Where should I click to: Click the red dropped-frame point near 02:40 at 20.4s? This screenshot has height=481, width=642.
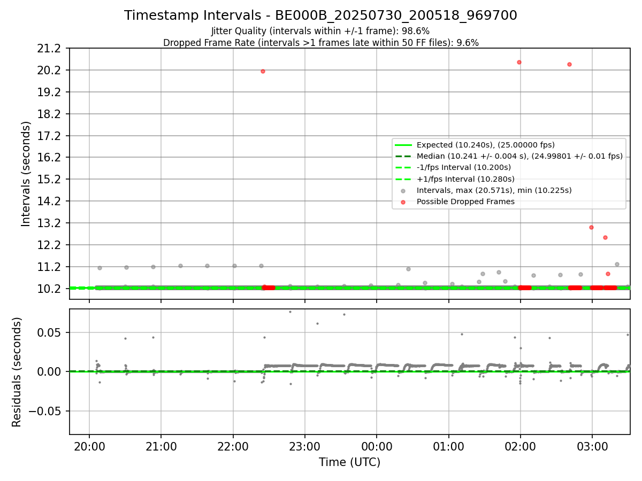point(569,64)
